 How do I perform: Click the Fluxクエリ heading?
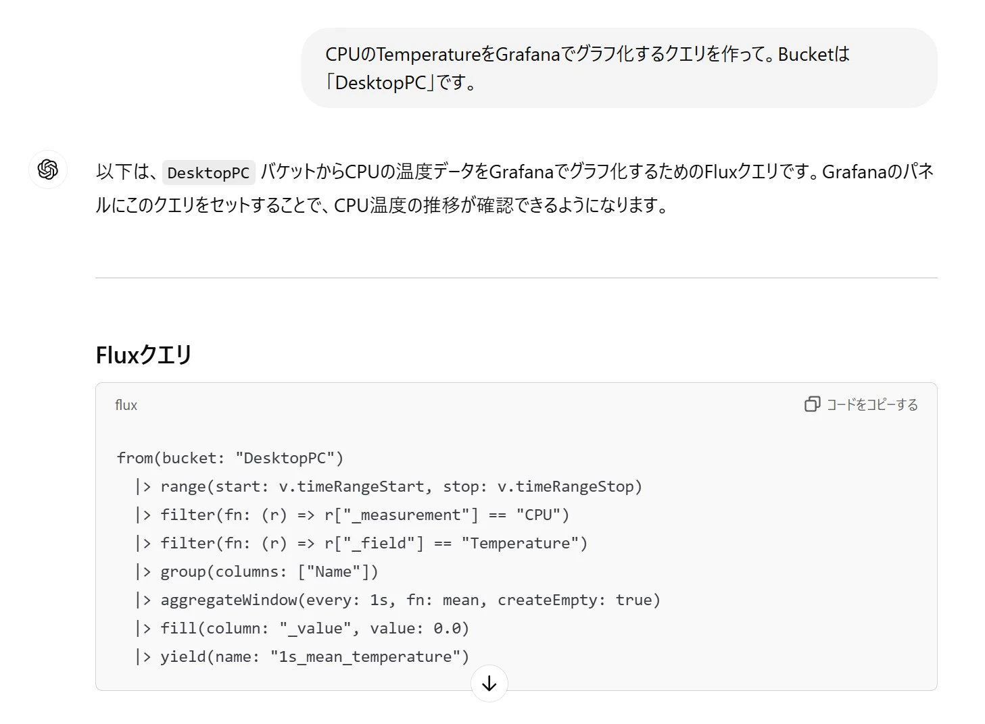point(144,355)
